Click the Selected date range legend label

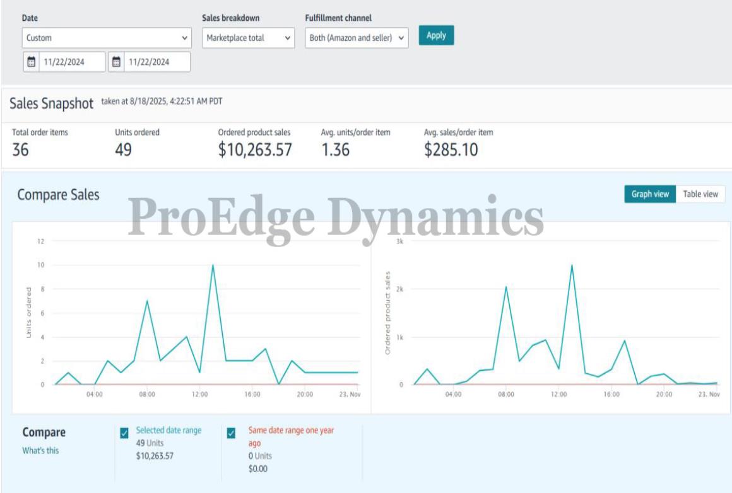tap(168, 430)
